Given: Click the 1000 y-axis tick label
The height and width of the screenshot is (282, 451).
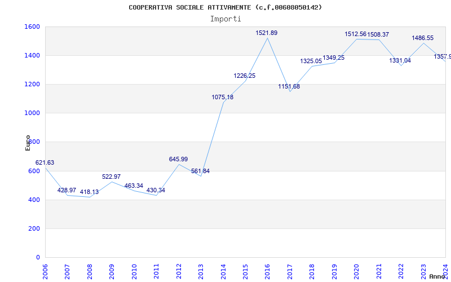Looking at the screenshot, I should [x=32, y=113].
